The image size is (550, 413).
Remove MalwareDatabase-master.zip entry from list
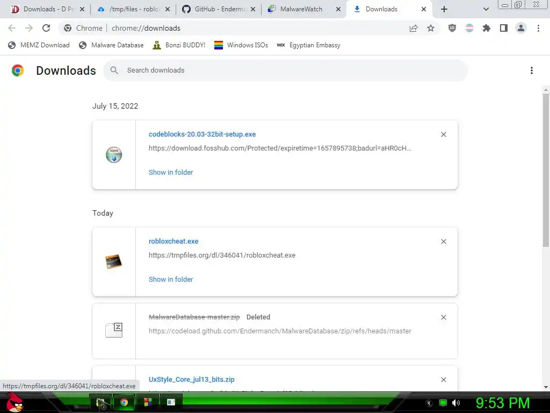443,317
